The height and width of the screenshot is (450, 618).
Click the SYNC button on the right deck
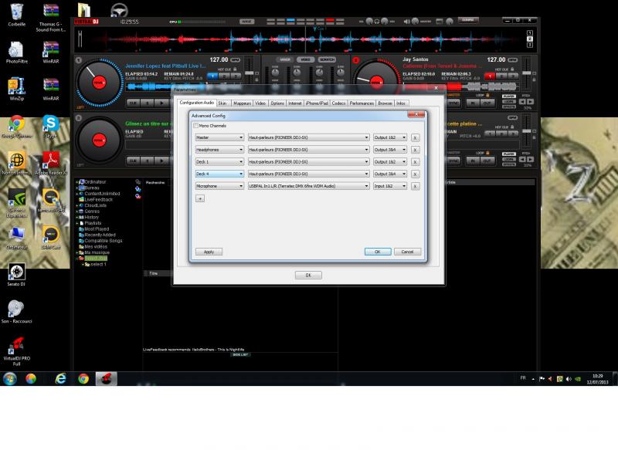click(x=454, y=103)
